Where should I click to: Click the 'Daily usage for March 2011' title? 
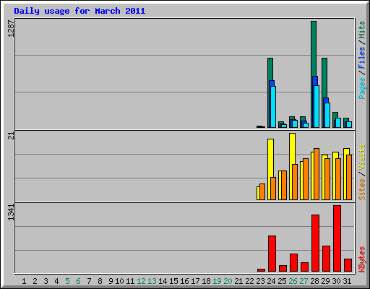79,12
